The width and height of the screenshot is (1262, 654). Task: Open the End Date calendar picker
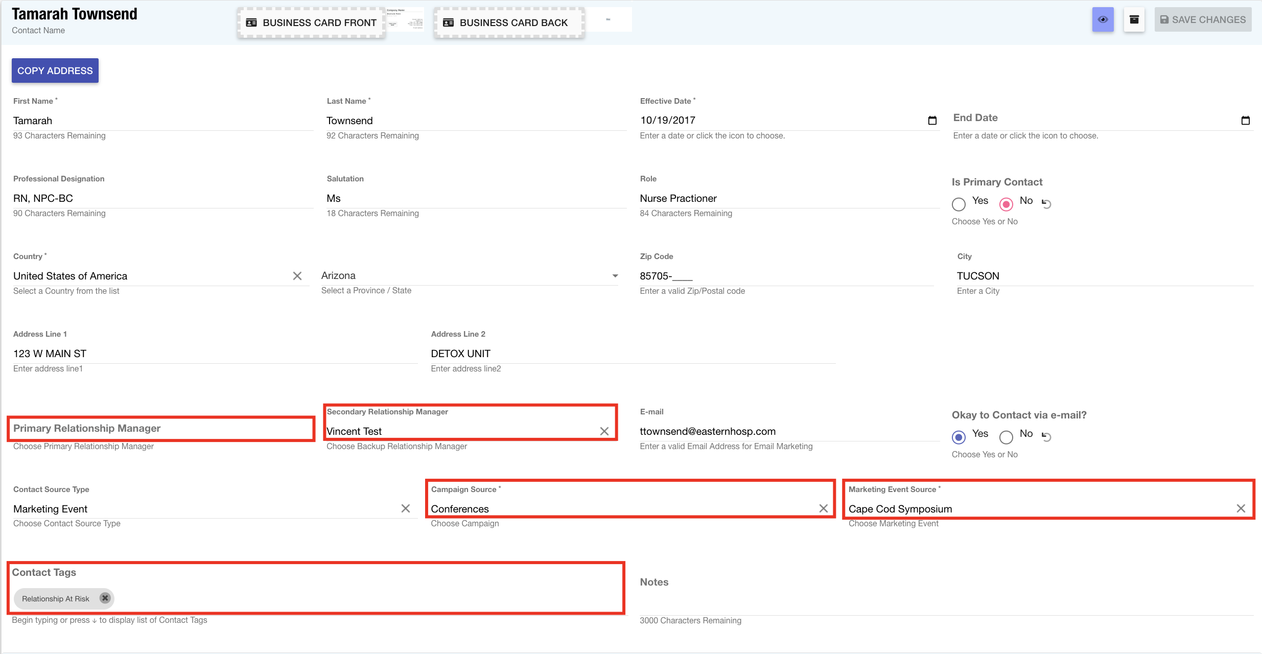1245,121
